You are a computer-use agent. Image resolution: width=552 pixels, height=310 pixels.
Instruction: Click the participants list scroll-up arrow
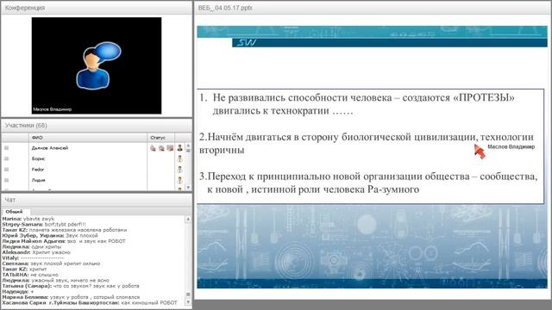tap(188, 146)
